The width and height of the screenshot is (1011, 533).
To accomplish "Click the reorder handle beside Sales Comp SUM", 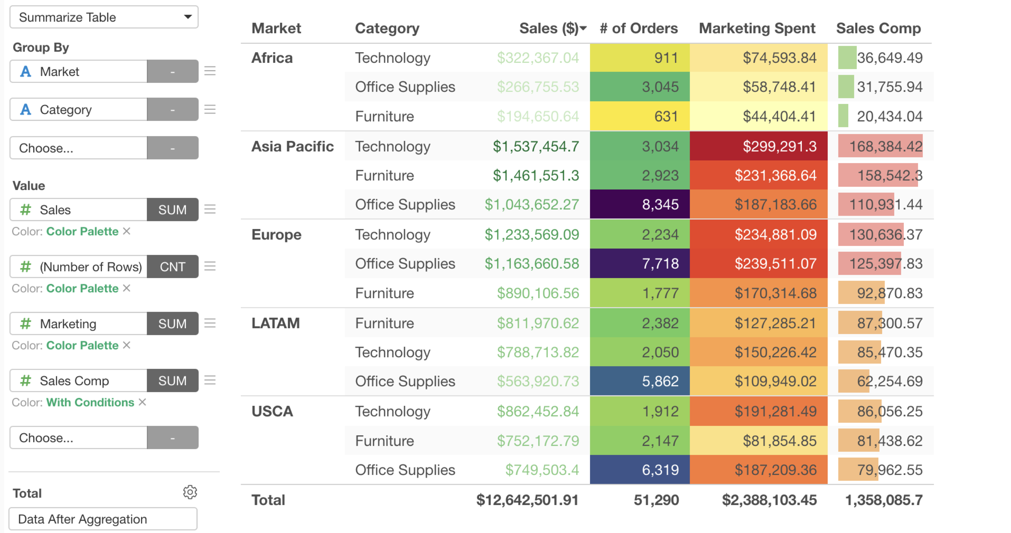I will click(x=210, y=380).
